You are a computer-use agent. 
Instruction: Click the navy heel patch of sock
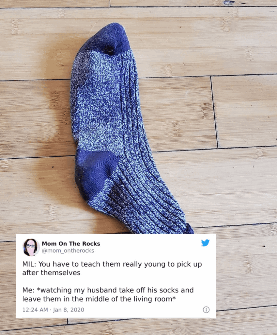(94, 173)
